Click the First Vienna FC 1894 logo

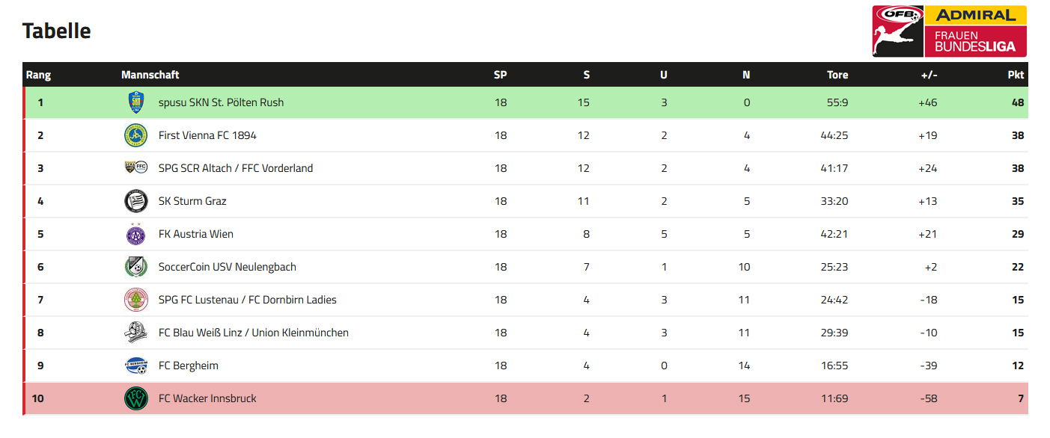pos(135,135)
